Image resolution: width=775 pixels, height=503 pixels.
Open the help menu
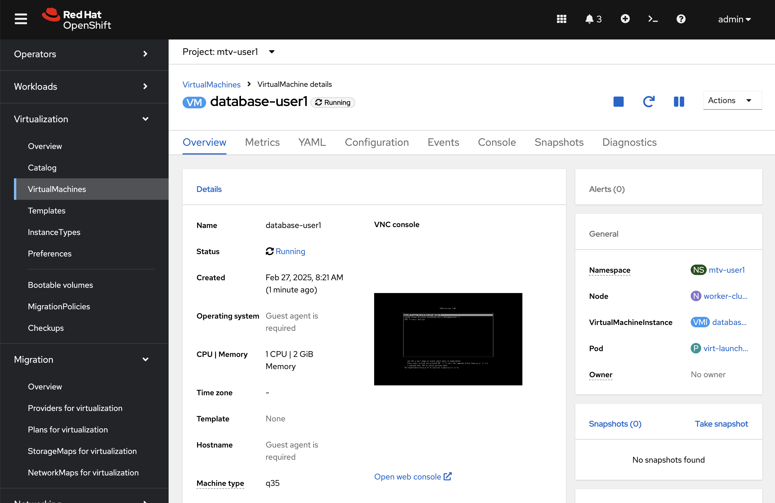click(x=681, y=19)
